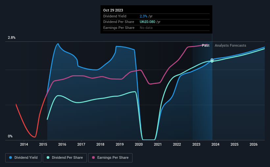Viewport: 270px width, 167px height.
Task: Click the teal Dividend Per Share legend dot
Action: point(48,157)
